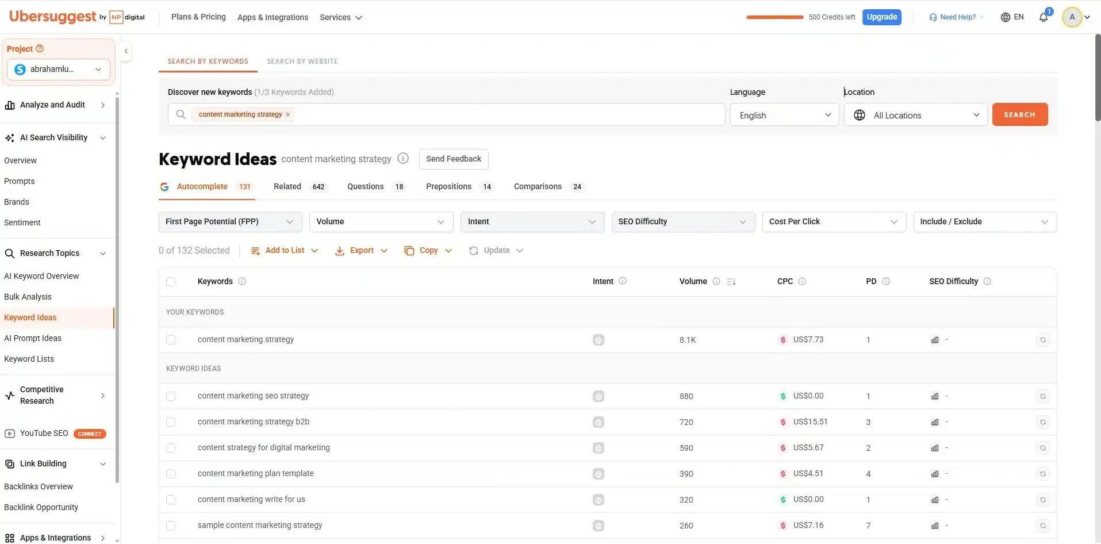Click intent icon for content marketing plan template

[599, 474]
